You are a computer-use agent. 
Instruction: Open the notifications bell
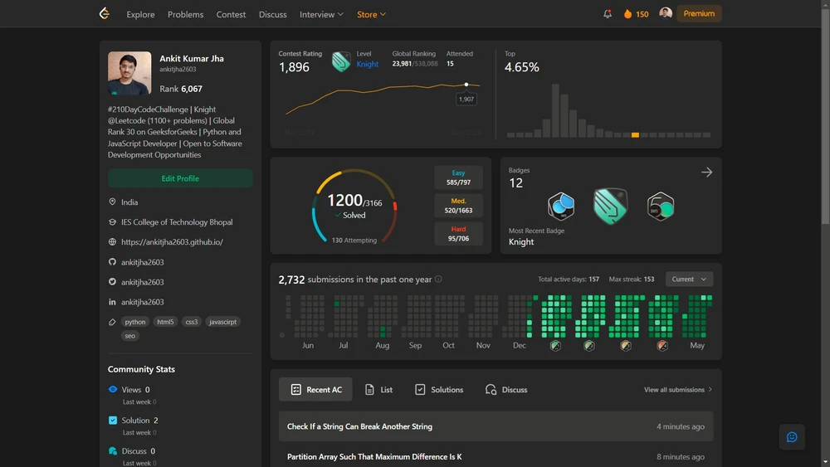click(608, 14)
